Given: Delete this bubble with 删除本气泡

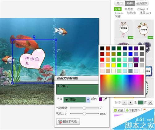Looking at the screenshot, I should click(68, 122).
